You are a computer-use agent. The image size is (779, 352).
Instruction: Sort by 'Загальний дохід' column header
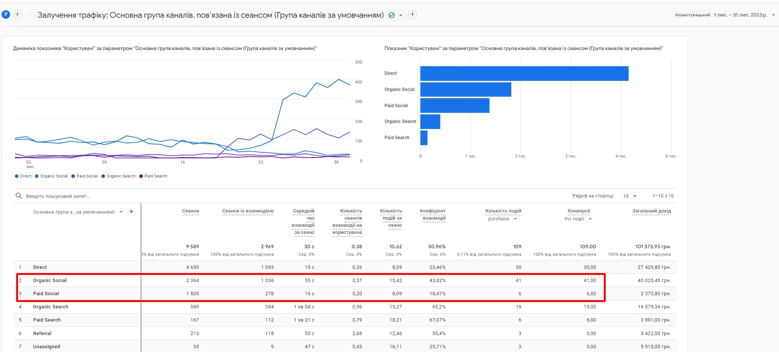click(652, 211)
